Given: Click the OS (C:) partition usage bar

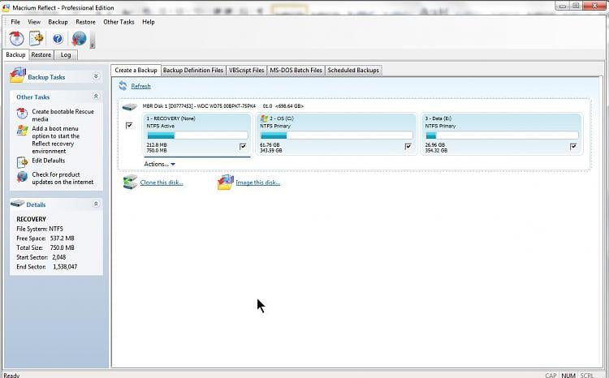Looking at the screenshot, I should [336, 135].
